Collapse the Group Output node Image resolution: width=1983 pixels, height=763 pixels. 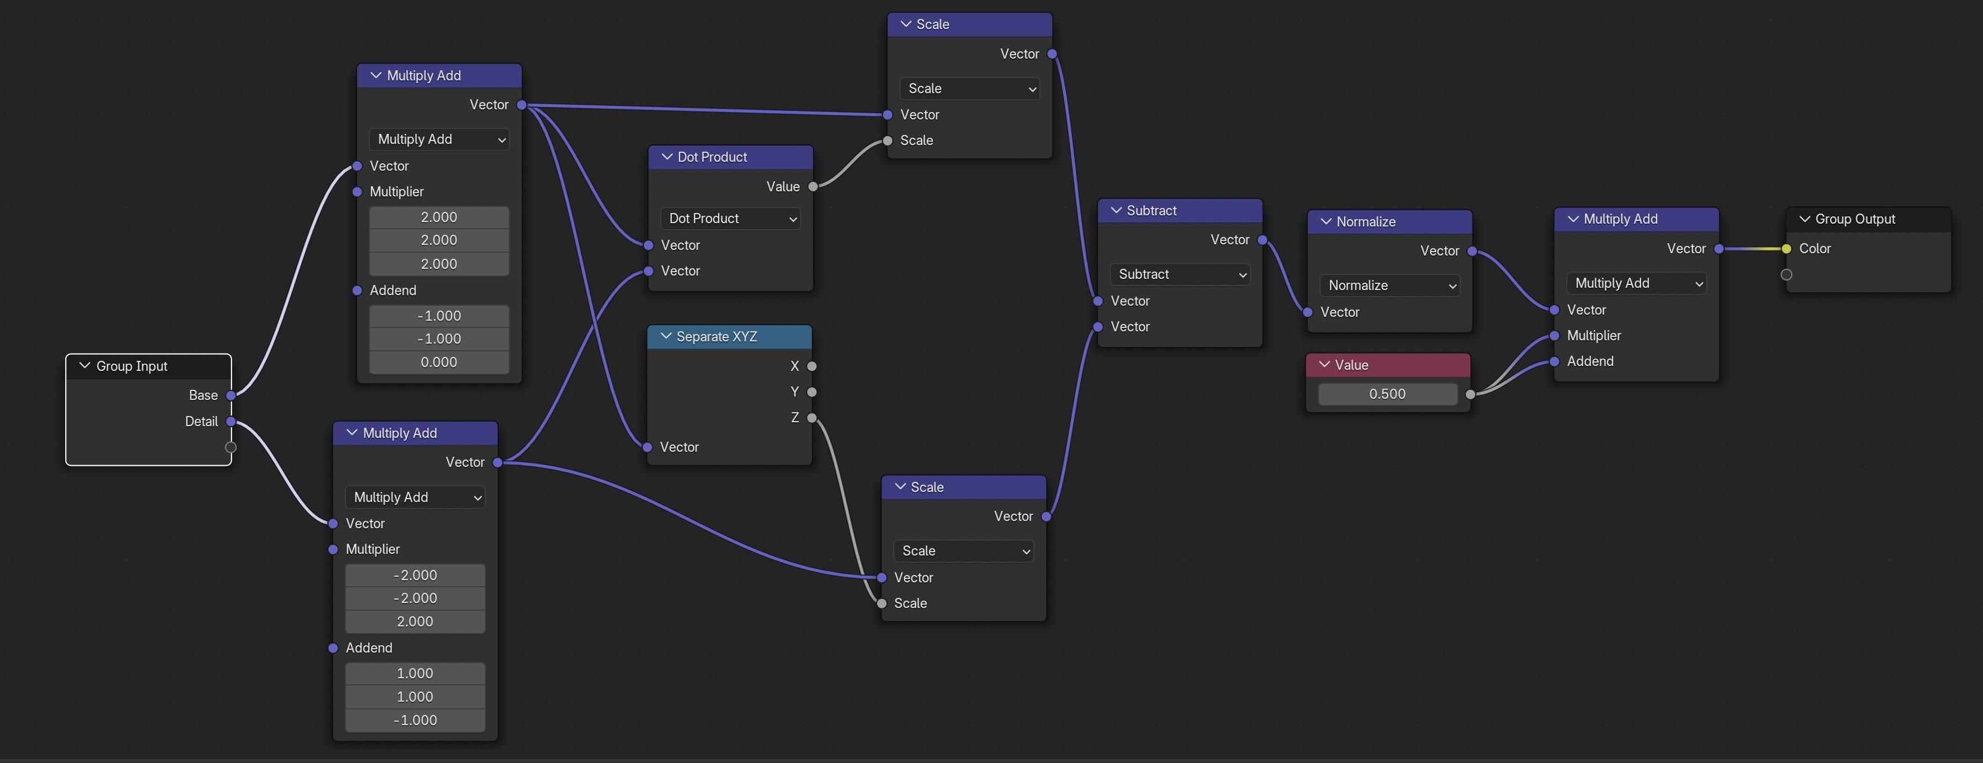[x=1804, y=219]
